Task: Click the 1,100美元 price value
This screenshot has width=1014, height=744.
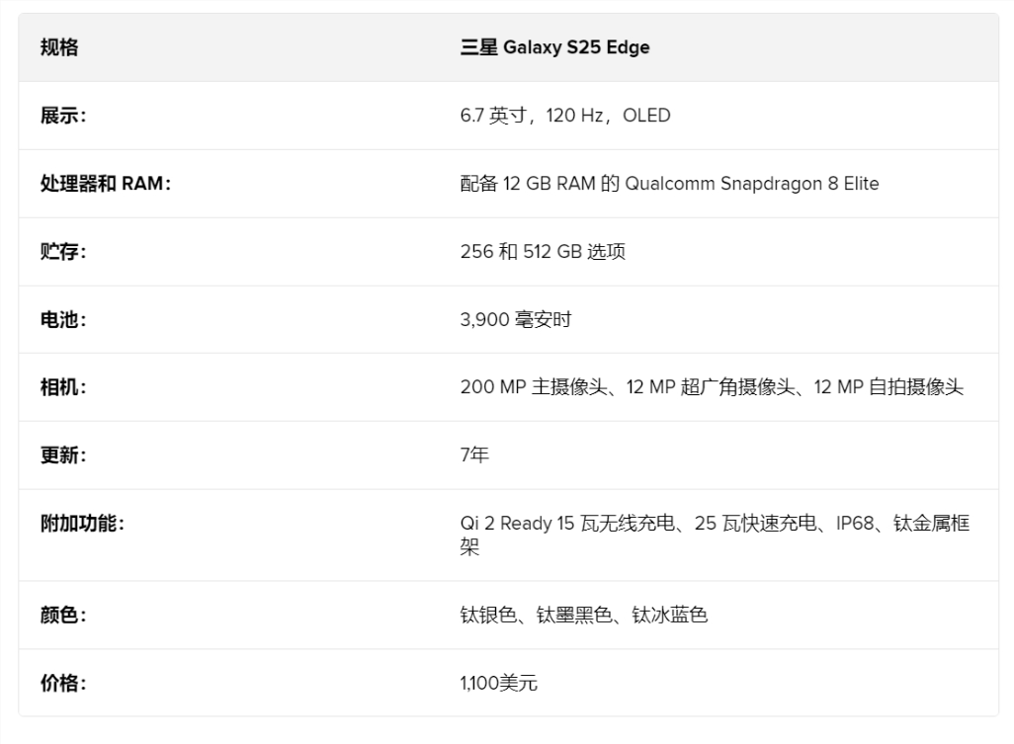Action: tap(499, 683)
